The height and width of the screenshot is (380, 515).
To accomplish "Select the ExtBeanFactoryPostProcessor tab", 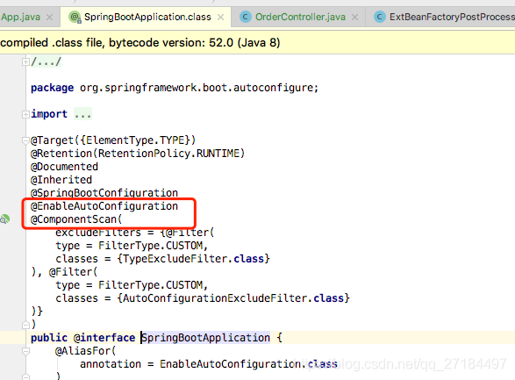I will (x=452, y=17).
